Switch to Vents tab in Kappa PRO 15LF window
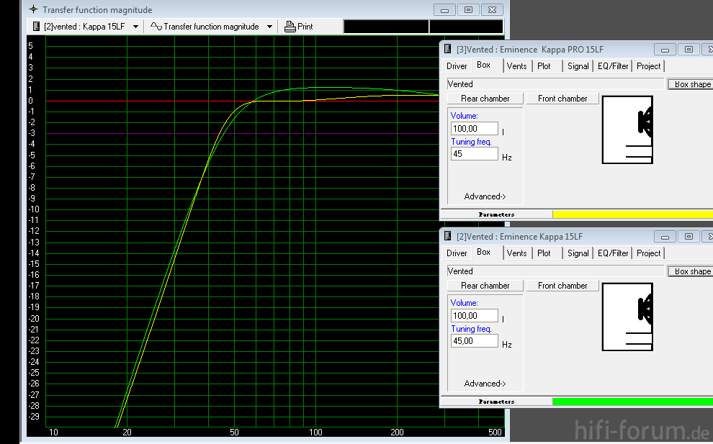Image resolution: width=713 pixels, height=444 pixels. pos(516,66)
